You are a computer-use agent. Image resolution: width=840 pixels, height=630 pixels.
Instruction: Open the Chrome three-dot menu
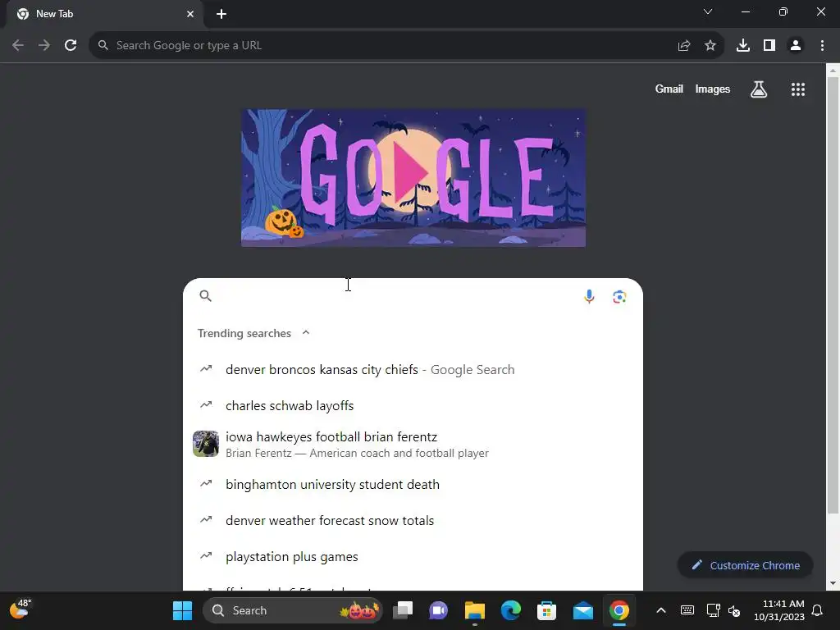(822, 46)
